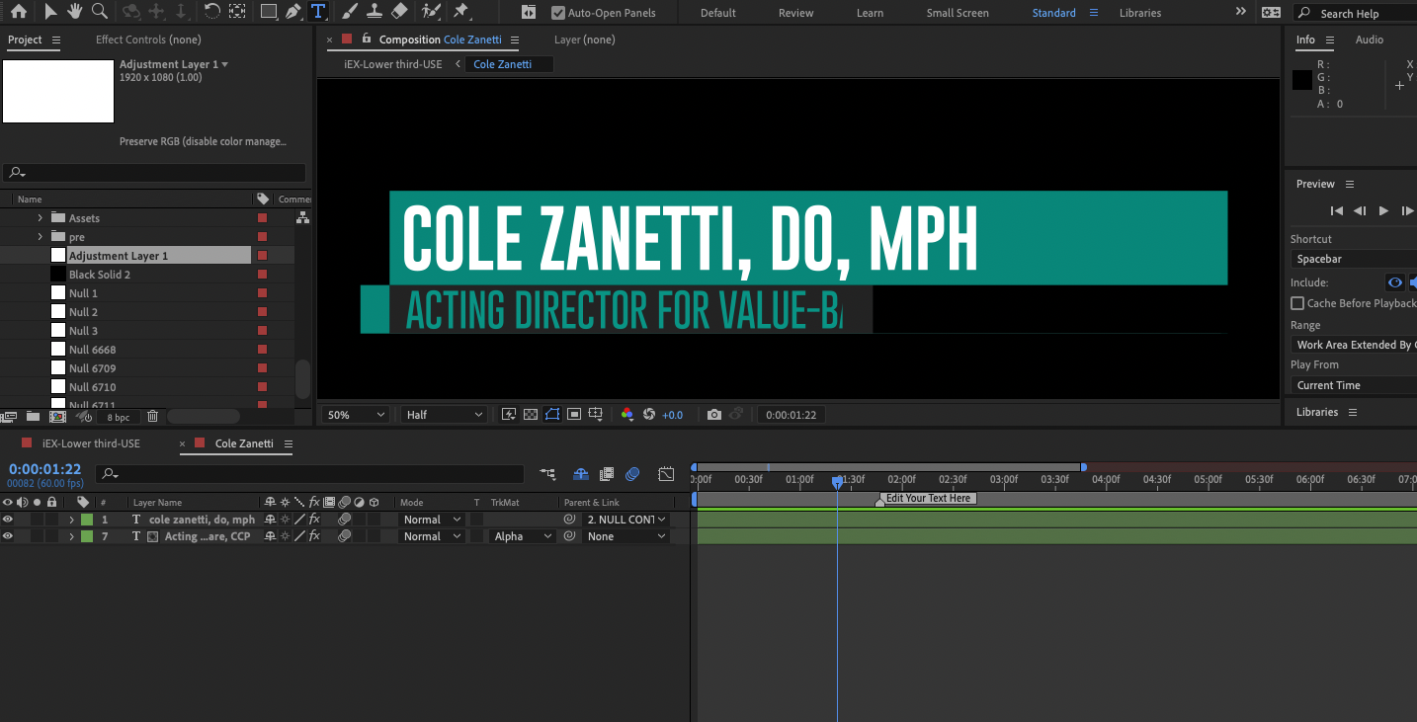Open the Composition Mini-Flowchart
The height and width of the screenshot is (722, 1417).
tap(548, 474)
